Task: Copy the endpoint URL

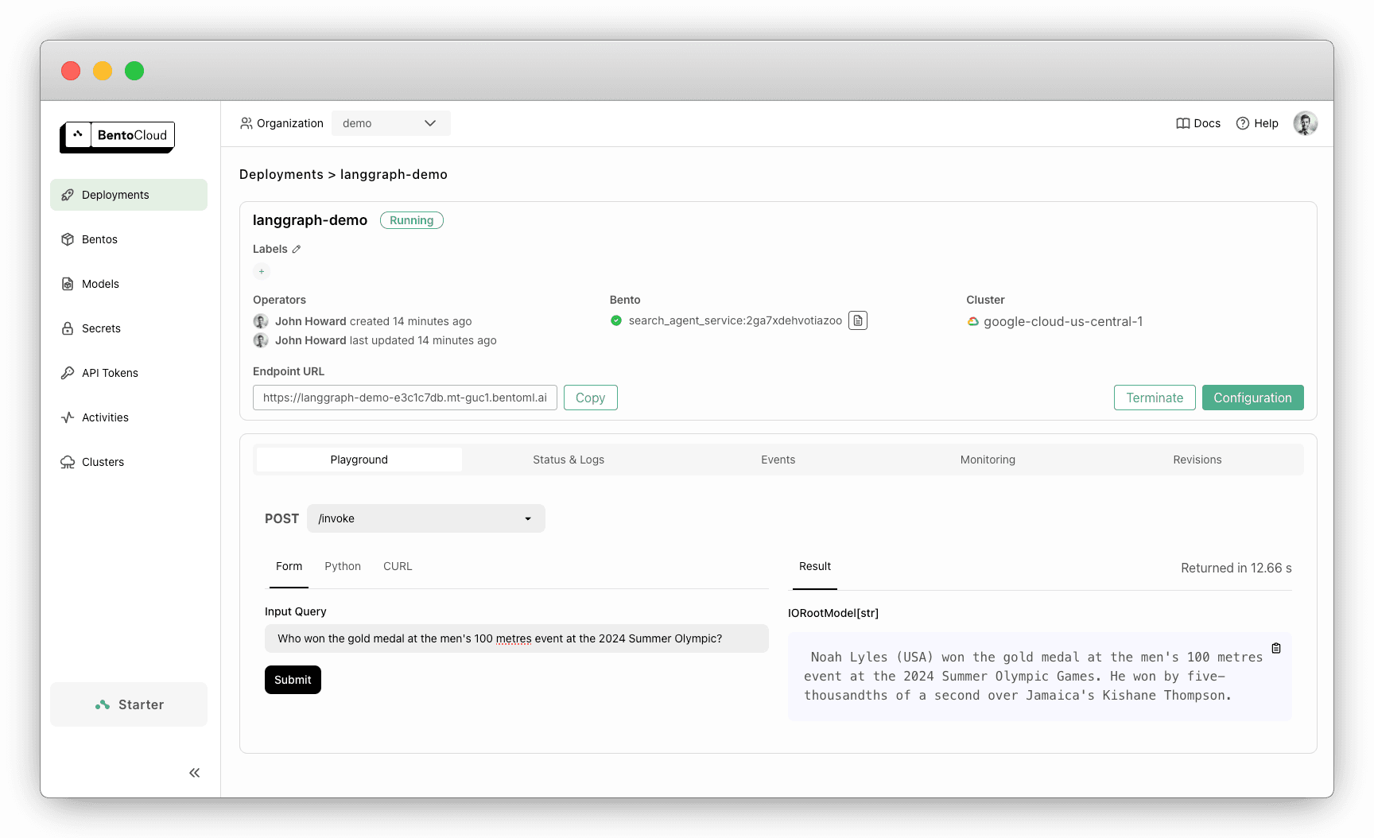Action: 590,397
